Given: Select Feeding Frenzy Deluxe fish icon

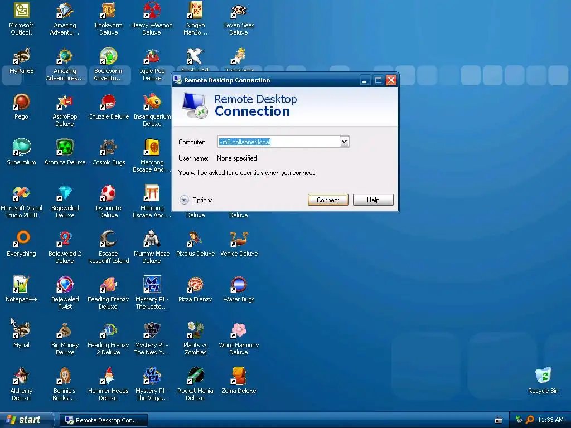Looking at the screenshot, I should click(108, 285).
